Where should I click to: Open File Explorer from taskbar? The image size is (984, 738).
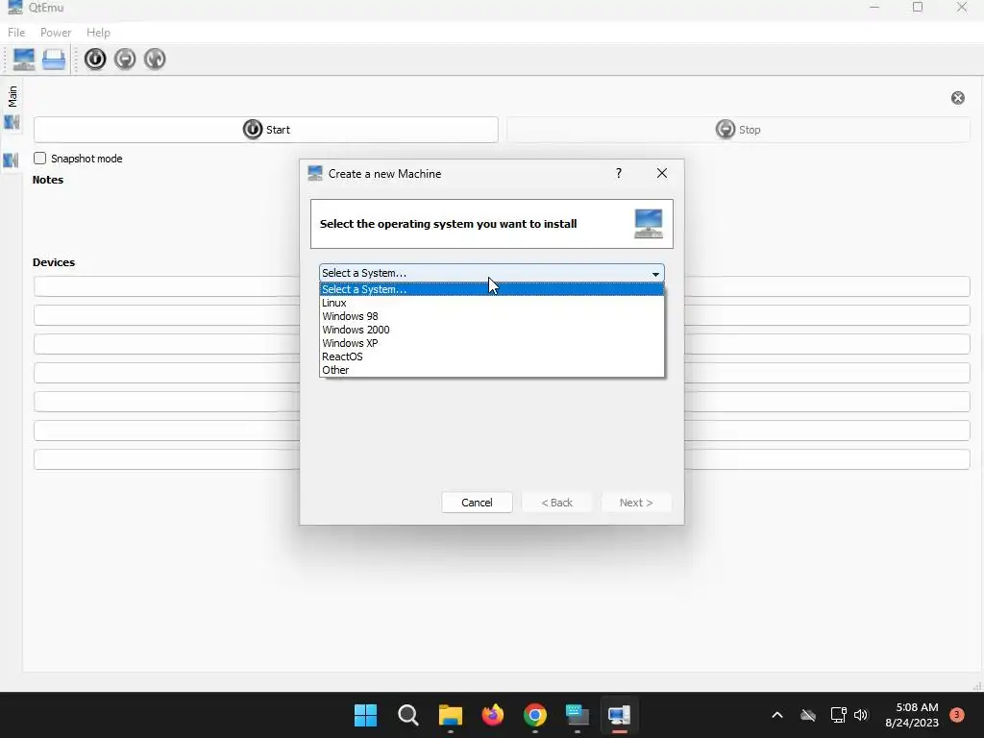[450, 715]
